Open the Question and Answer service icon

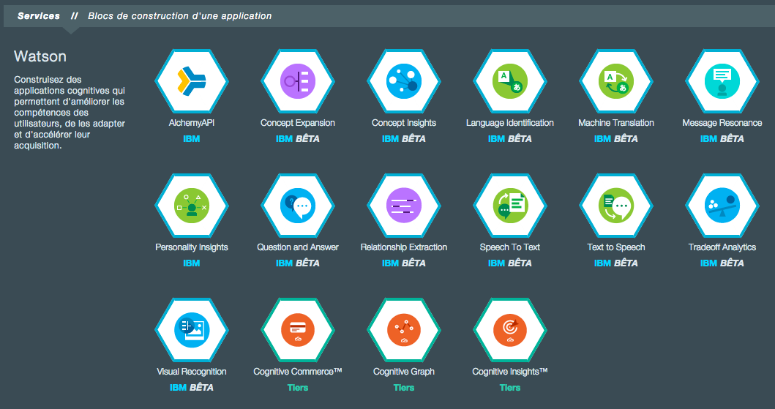[298, 206]
